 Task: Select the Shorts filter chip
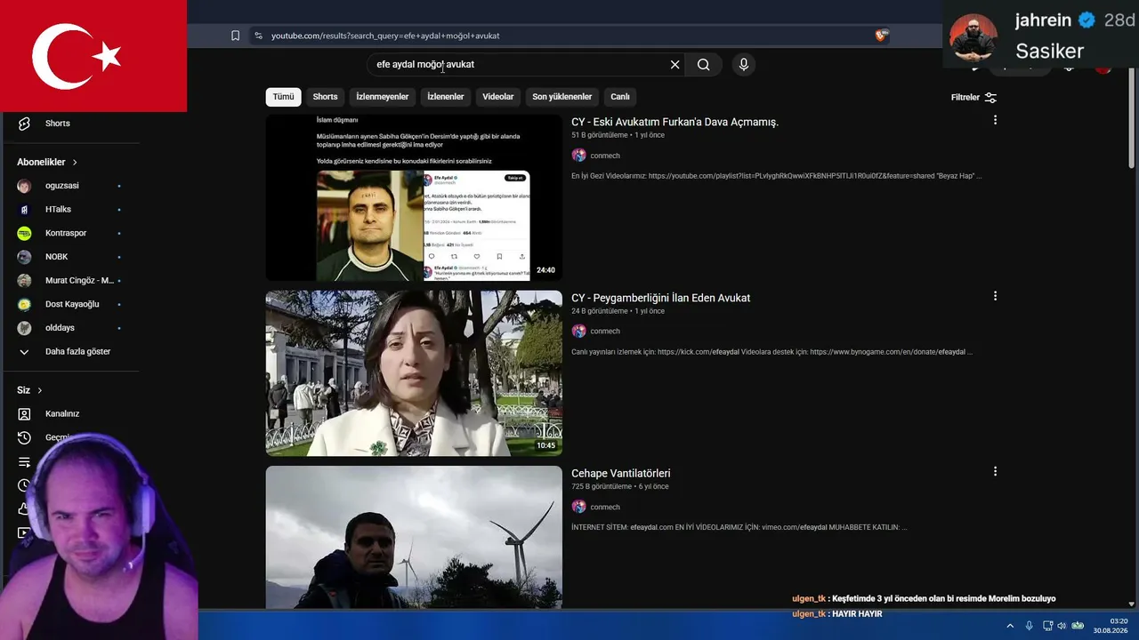click(x=325, y=97)
